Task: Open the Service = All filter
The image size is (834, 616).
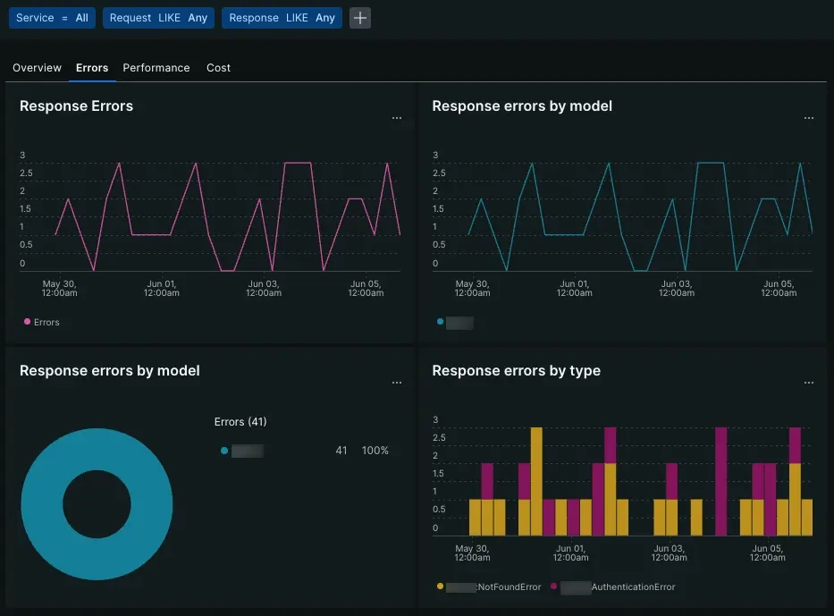Action: [52, 18]
